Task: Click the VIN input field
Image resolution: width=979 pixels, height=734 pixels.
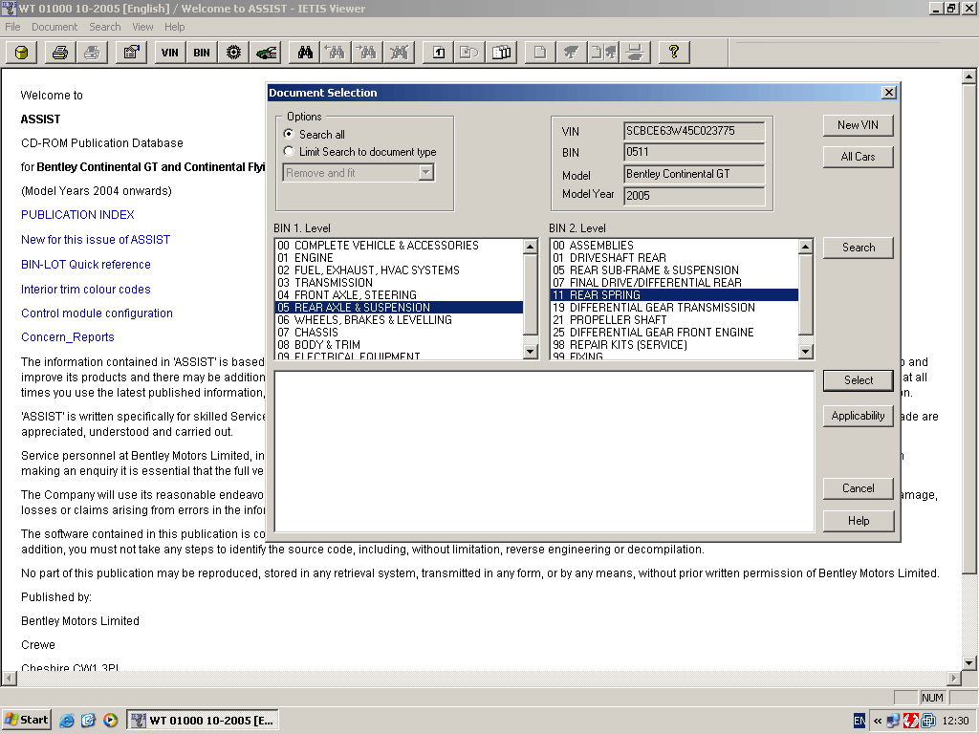Action: [x=694, y=131]
